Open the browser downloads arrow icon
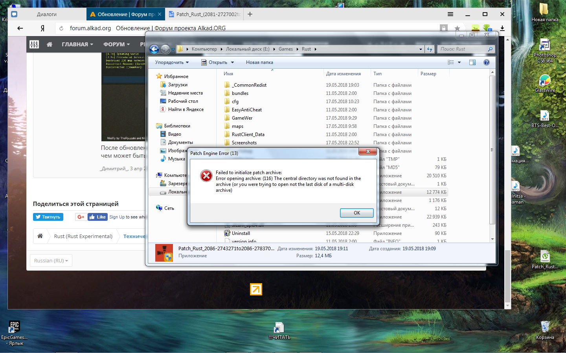566x353 pixels. [x=502, y=28]
